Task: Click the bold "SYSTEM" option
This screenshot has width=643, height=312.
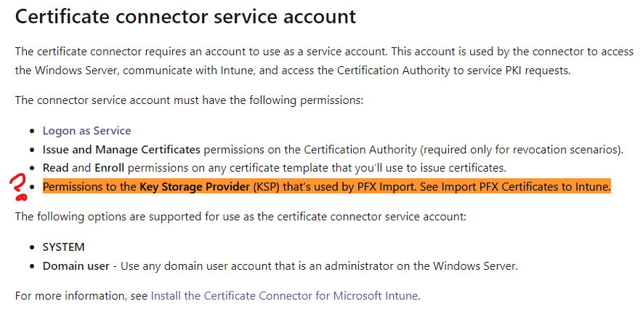Action: [63, 247]
